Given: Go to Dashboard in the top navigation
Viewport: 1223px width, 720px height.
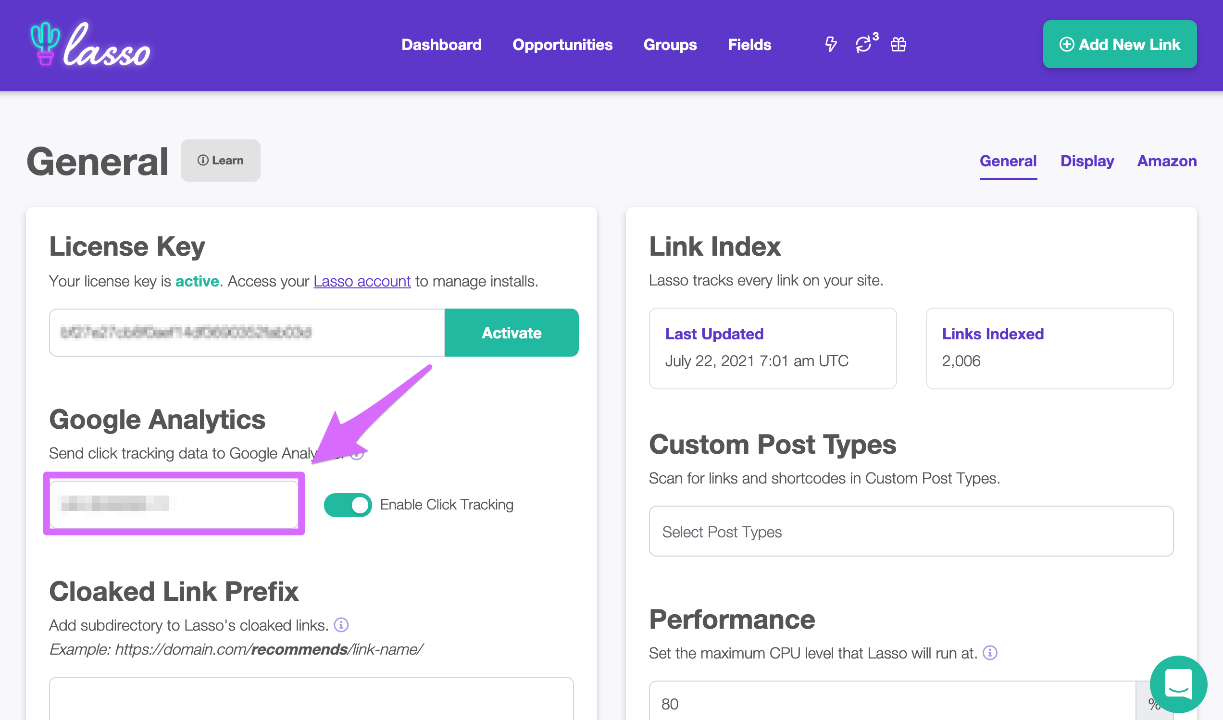Looking at the screenshot, I should click(x=441, y=45).
